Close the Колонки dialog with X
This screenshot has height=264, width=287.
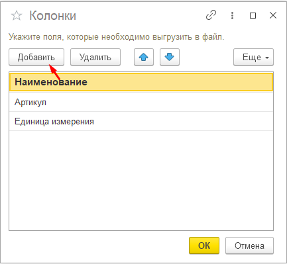coord(273,15)
